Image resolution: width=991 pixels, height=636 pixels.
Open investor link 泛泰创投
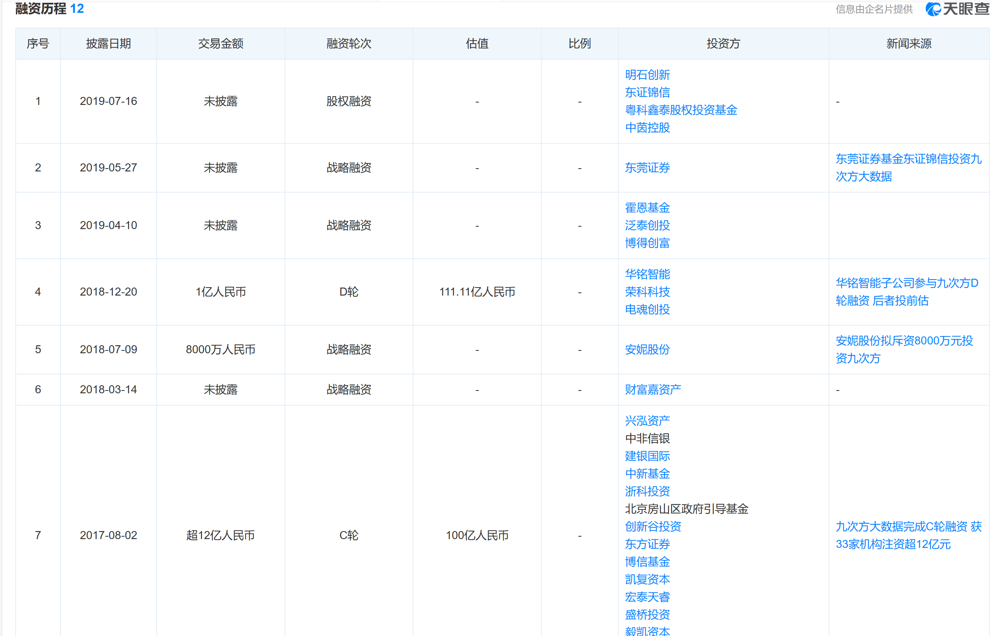click(x=647, y=225)
